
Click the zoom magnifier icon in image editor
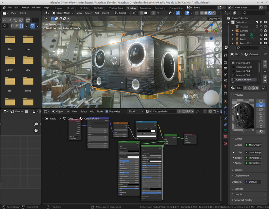pos(36,124)
